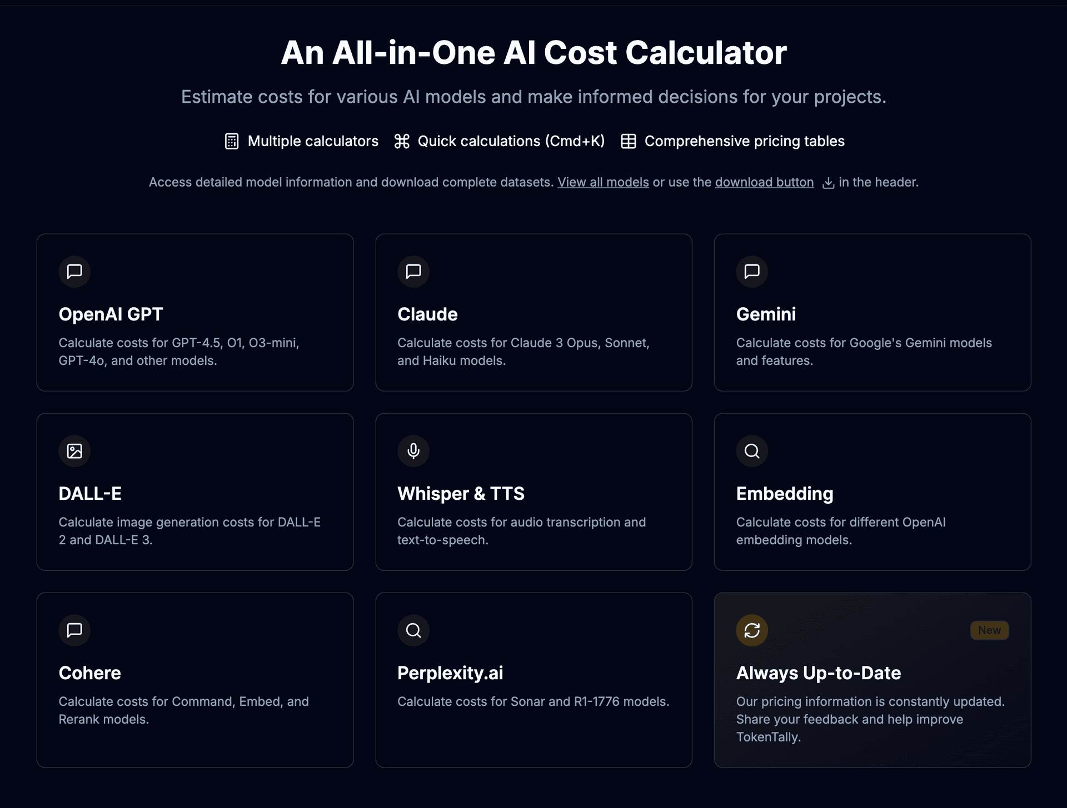This screenshot has height=808, width=1067.
Task: Click the image icon on DALL-E card
Action: 74,451
